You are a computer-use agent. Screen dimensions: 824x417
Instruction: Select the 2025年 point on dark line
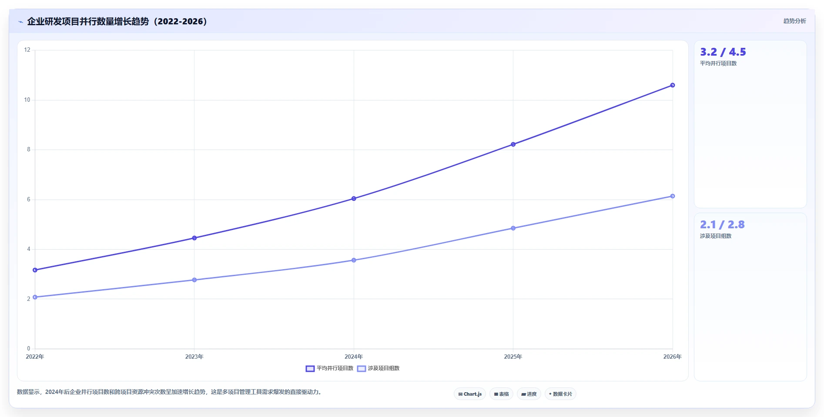tap(513, 144)
